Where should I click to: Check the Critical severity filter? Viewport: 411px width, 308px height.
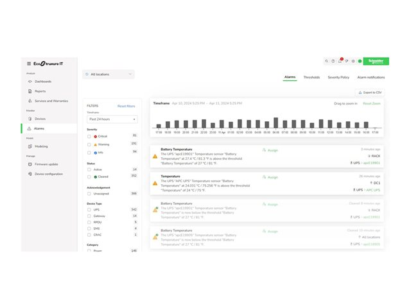89,136
